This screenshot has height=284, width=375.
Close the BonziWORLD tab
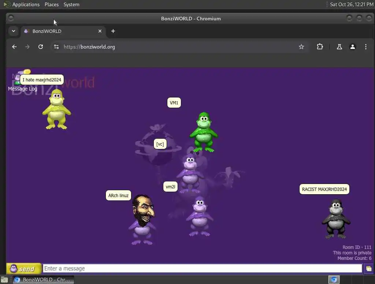100,31
